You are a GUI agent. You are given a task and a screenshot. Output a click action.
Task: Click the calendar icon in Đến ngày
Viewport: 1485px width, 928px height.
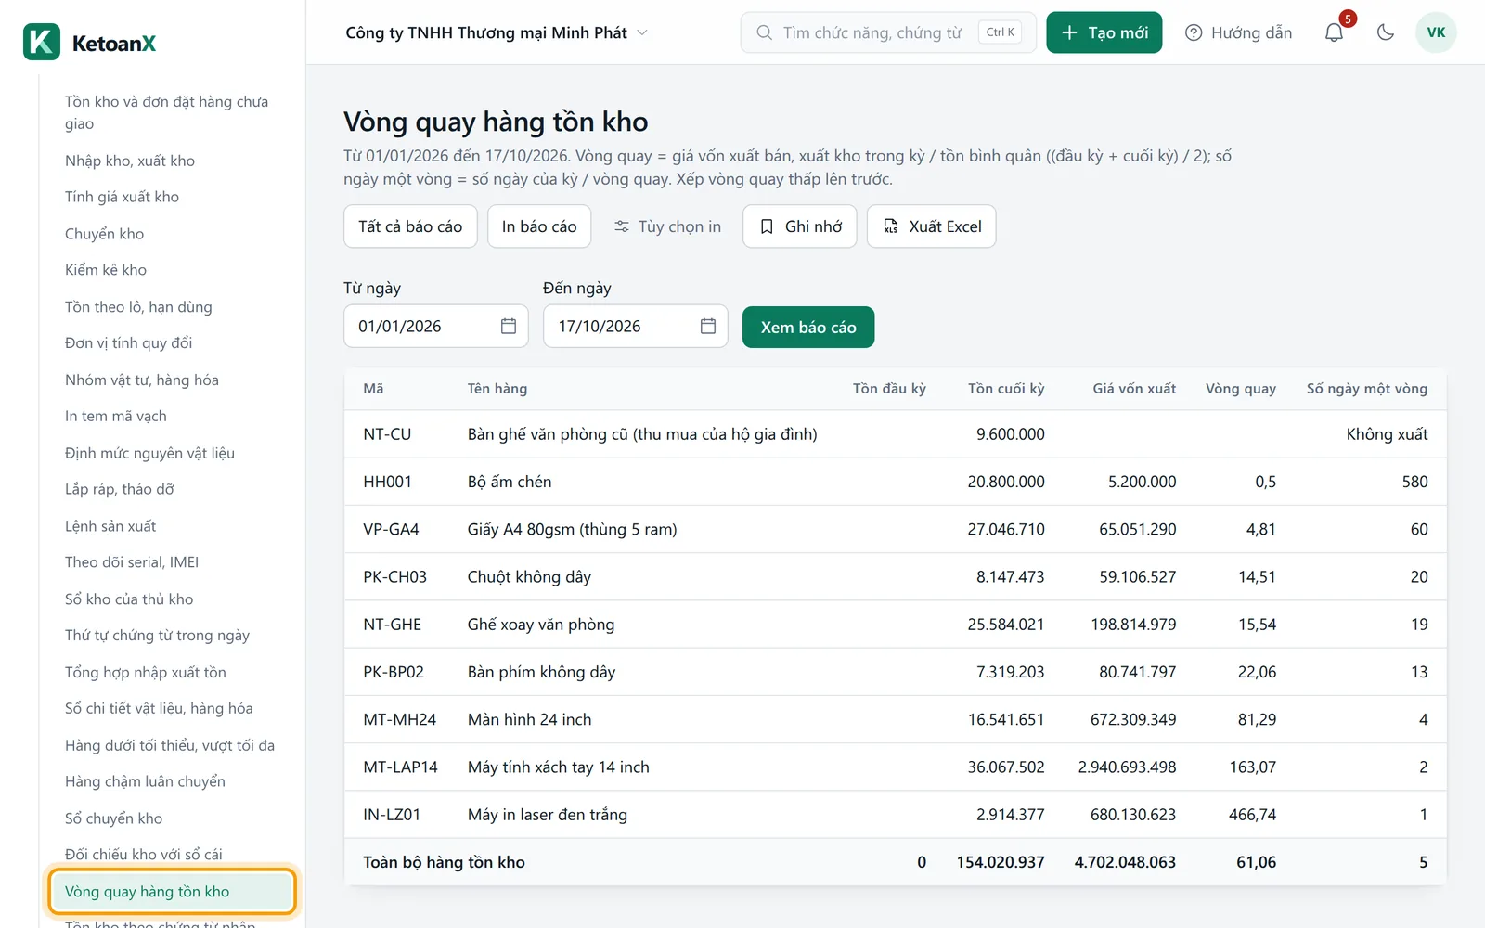click(x=708, y=326)
